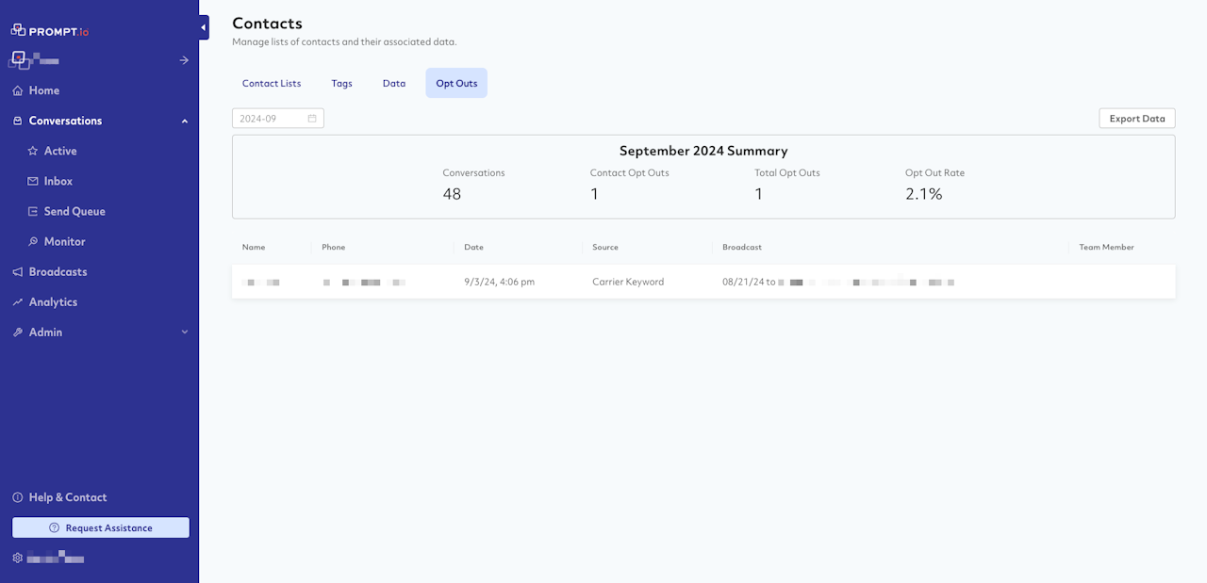Click the Home house icon
The height and width of the screenshot is (583, 1207).
click(x=17, y=90)
